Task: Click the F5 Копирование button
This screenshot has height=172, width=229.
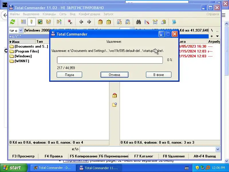Action: tap(84, 156)
